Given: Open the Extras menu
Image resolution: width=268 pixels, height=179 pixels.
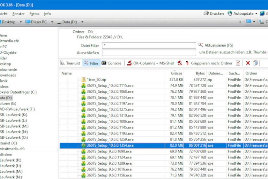Looking at the screenshot, I should (x=34, y=14).
